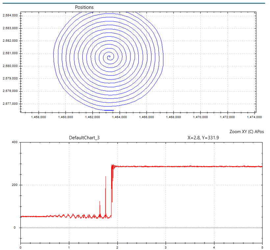Screen dimensions: 270x250
Task: Click the 1,464,000 X-axis tick label
Action: (x=119, y=117)
